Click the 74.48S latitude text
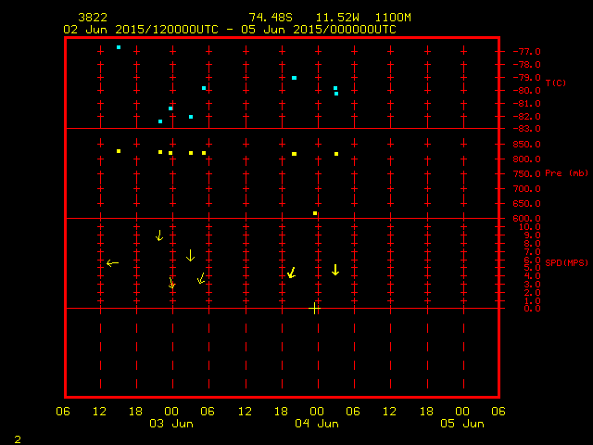Image resolution: width=593 pixels, height=445 pixels. tap(271, 18)
